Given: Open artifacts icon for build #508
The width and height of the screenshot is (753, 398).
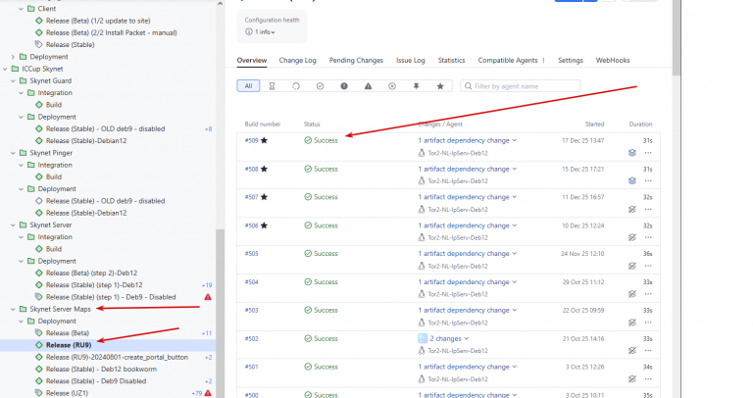Looking at the screenshot, I should [x=632, y=181].
